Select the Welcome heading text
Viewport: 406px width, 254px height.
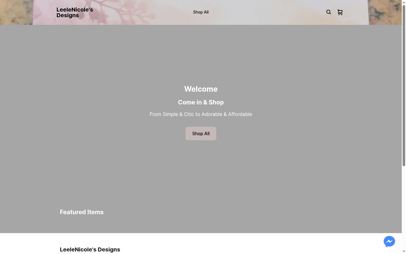(201, 89)
